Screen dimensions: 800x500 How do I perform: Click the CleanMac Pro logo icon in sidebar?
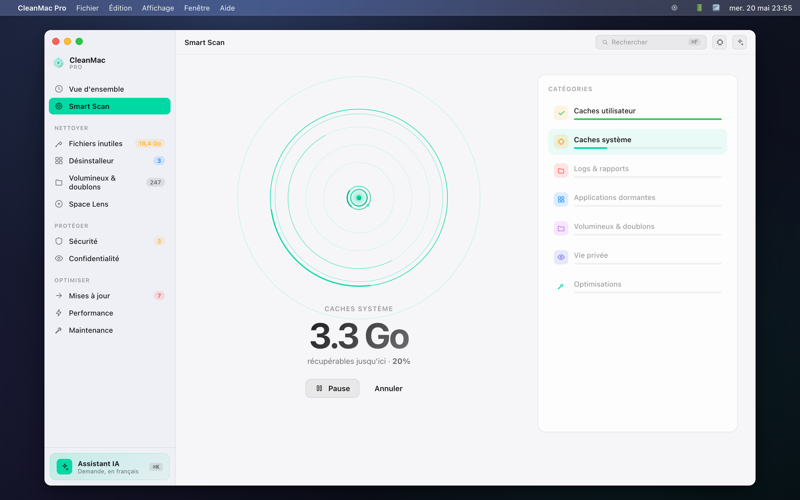coord(59,62)
